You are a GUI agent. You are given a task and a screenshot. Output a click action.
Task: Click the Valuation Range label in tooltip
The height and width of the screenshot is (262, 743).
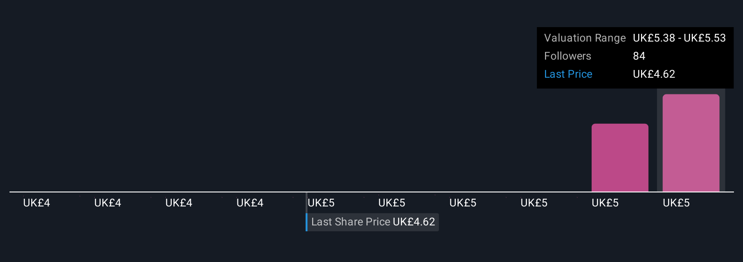585,38
